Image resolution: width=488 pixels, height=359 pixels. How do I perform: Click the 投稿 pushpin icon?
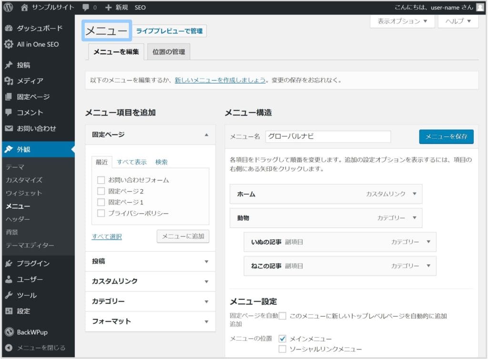(9, 65)
